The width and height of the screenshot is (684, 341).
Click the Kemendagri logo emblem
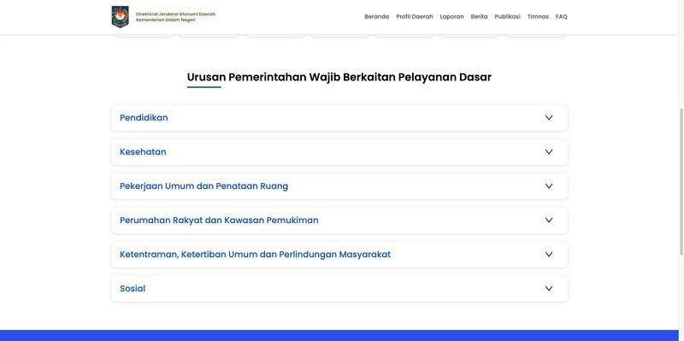pos(120,16)
